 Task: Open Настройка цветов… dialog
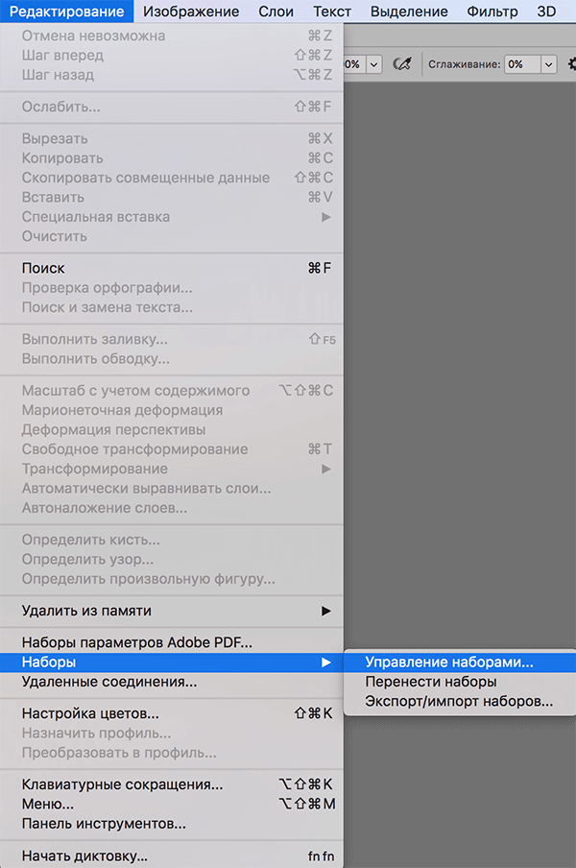click(x=172, y=713)
